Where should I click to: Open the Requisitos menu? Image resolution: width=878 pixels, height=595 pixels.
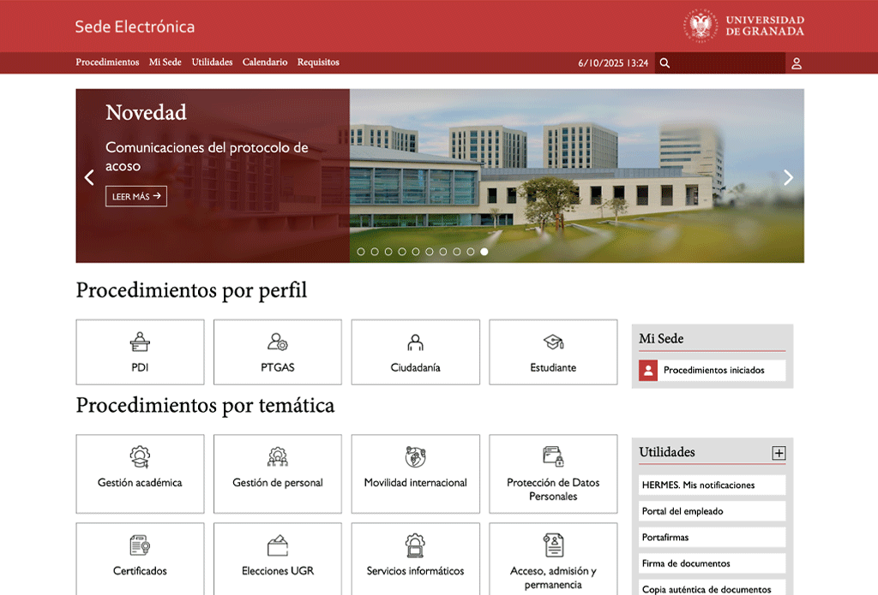click(x=318, y=62)
